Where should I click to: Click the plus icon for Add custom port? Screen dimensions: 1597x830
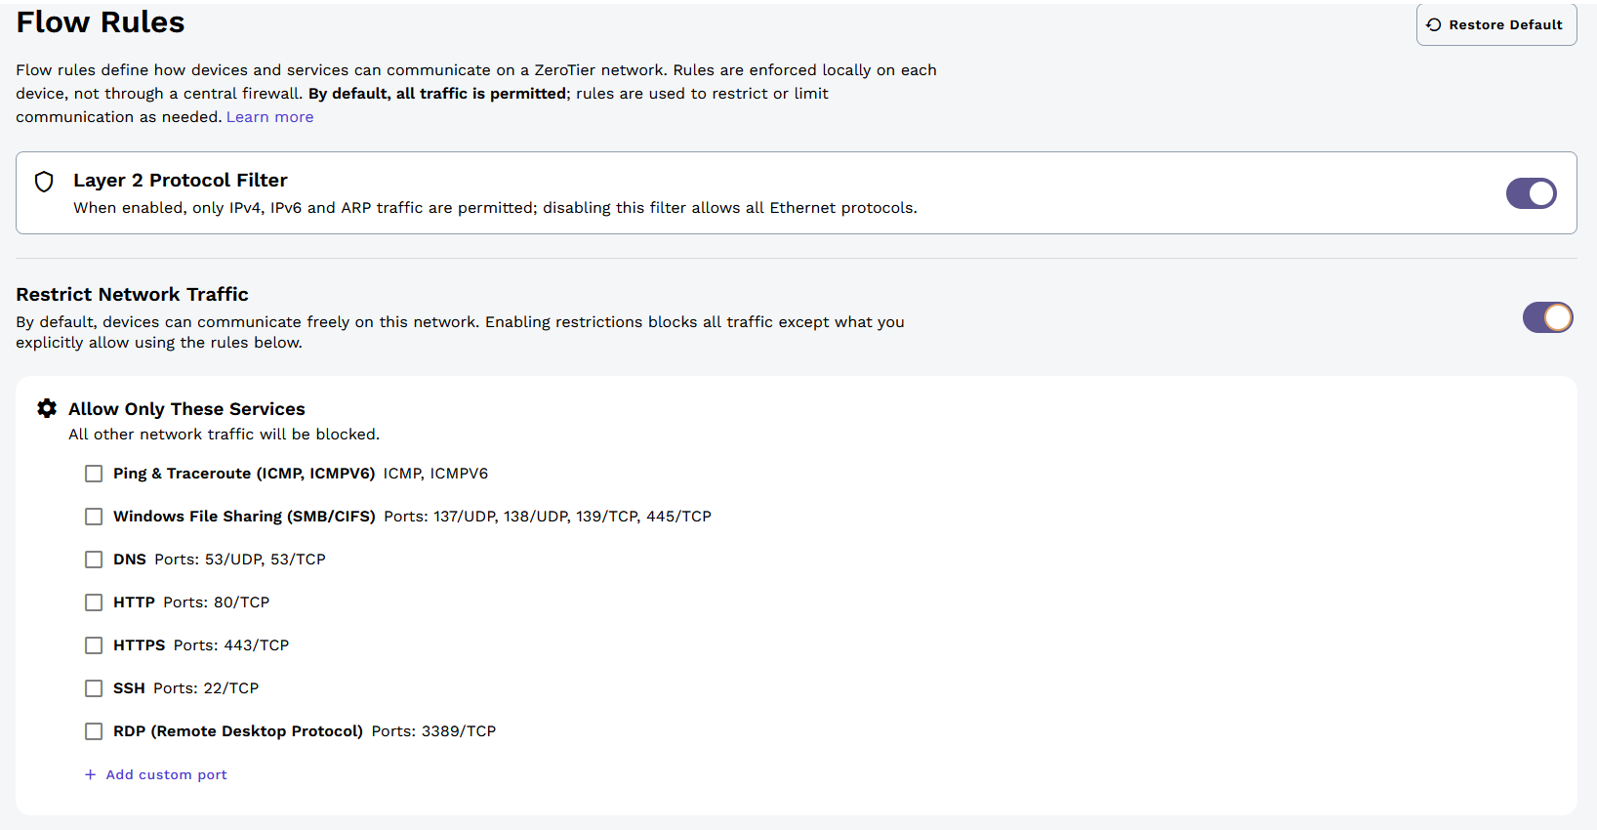90,774
